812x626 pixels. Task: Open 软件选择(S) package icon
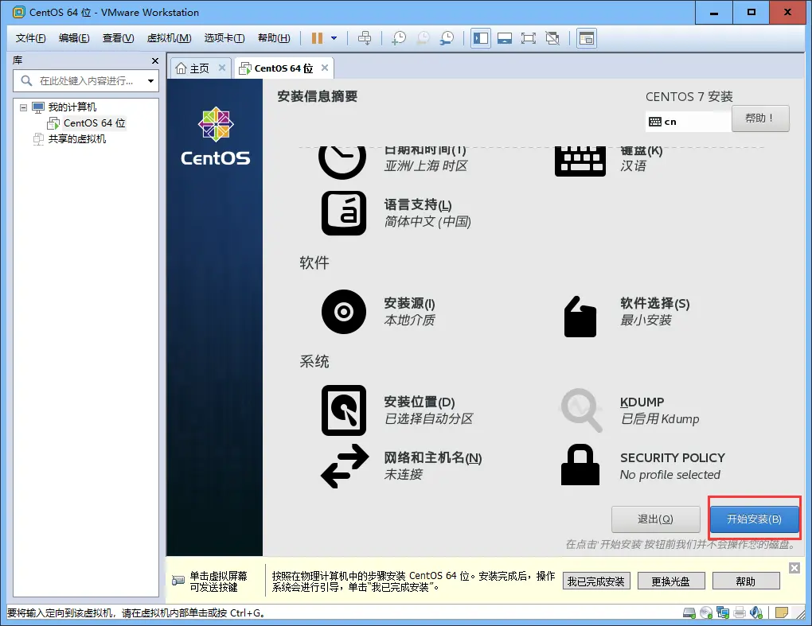[x=580, y=317]
